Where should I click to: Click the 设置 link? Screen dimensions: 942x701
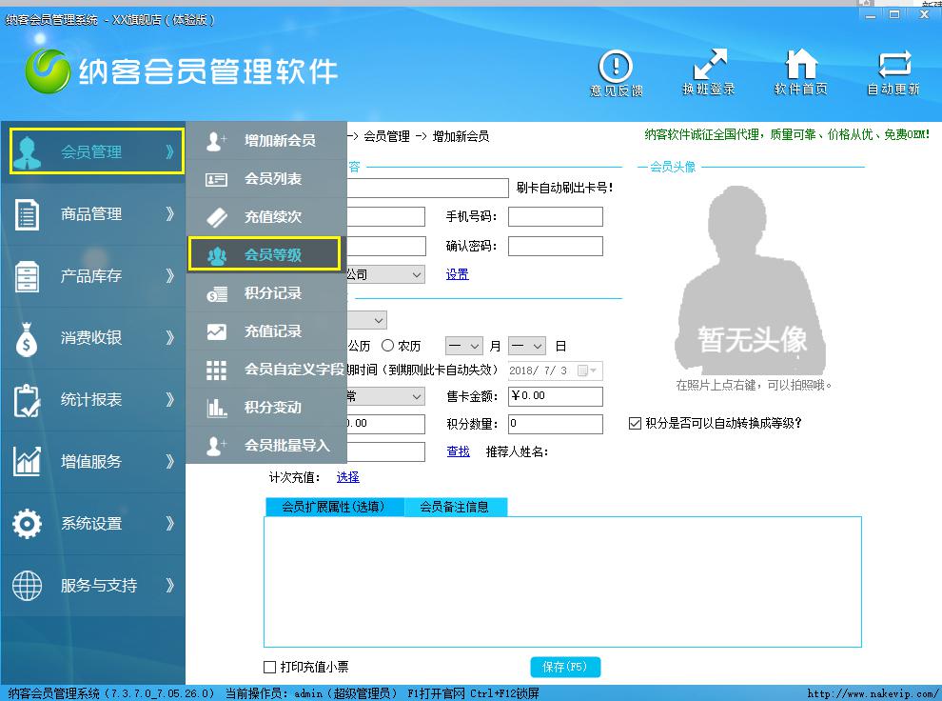[x=458, y=274]
